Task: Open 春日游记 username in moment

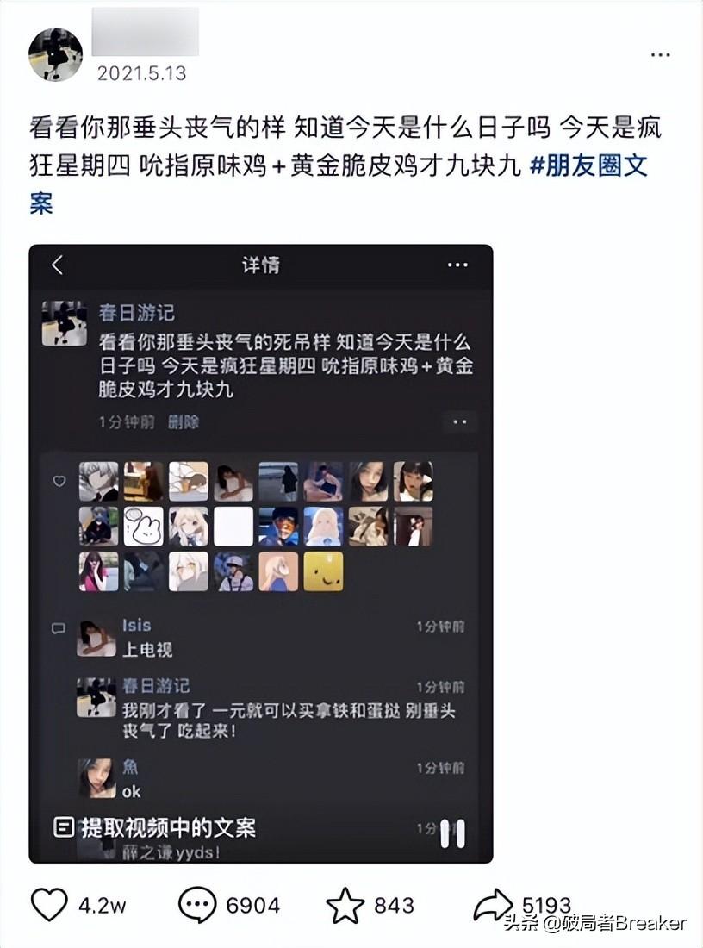Action: 137,313
